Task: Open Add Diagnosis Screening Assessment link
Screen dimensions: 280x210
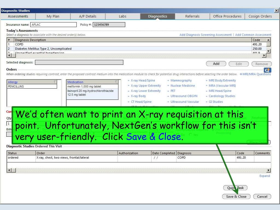Action: pyautogui.click(x=206, y=35)
